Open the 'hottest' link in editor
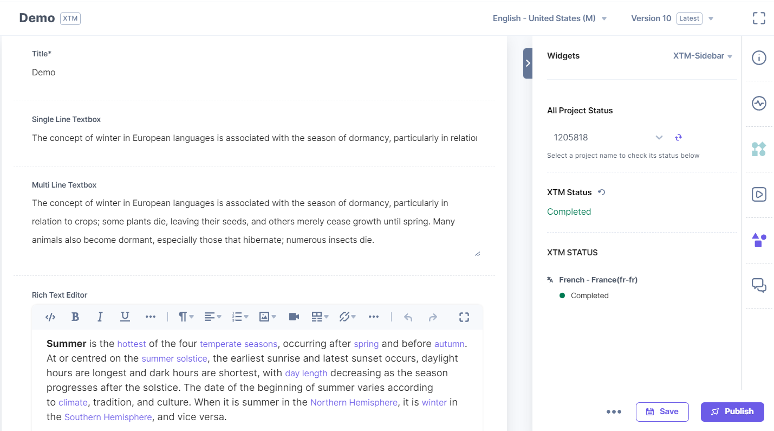The width and height of the screenshot is (774, 431). coord(132,344)
